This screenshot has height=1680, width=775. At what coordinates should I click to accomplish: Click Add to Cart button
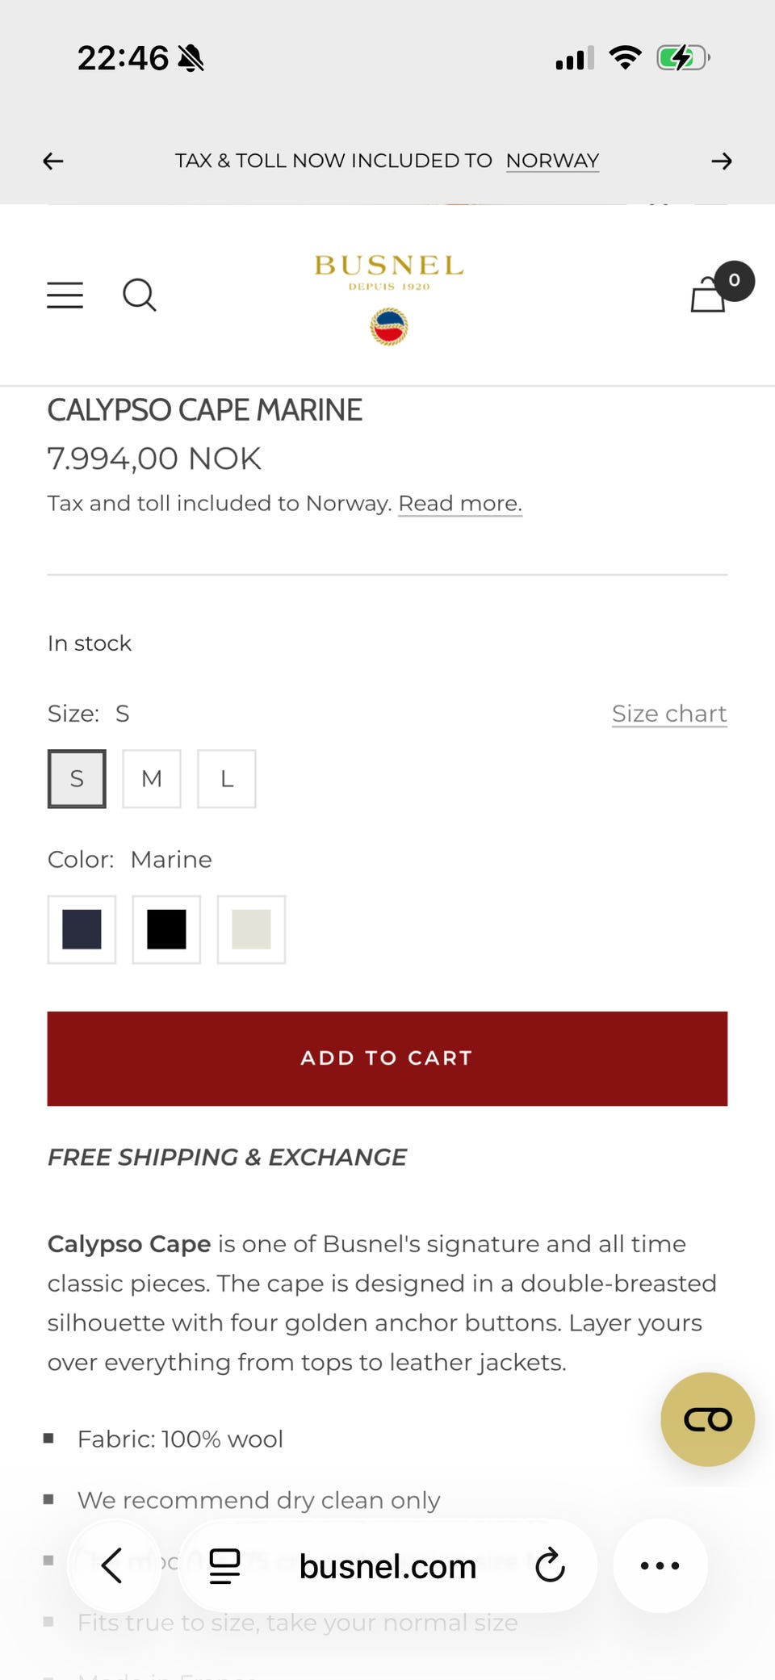point(387,1058)
